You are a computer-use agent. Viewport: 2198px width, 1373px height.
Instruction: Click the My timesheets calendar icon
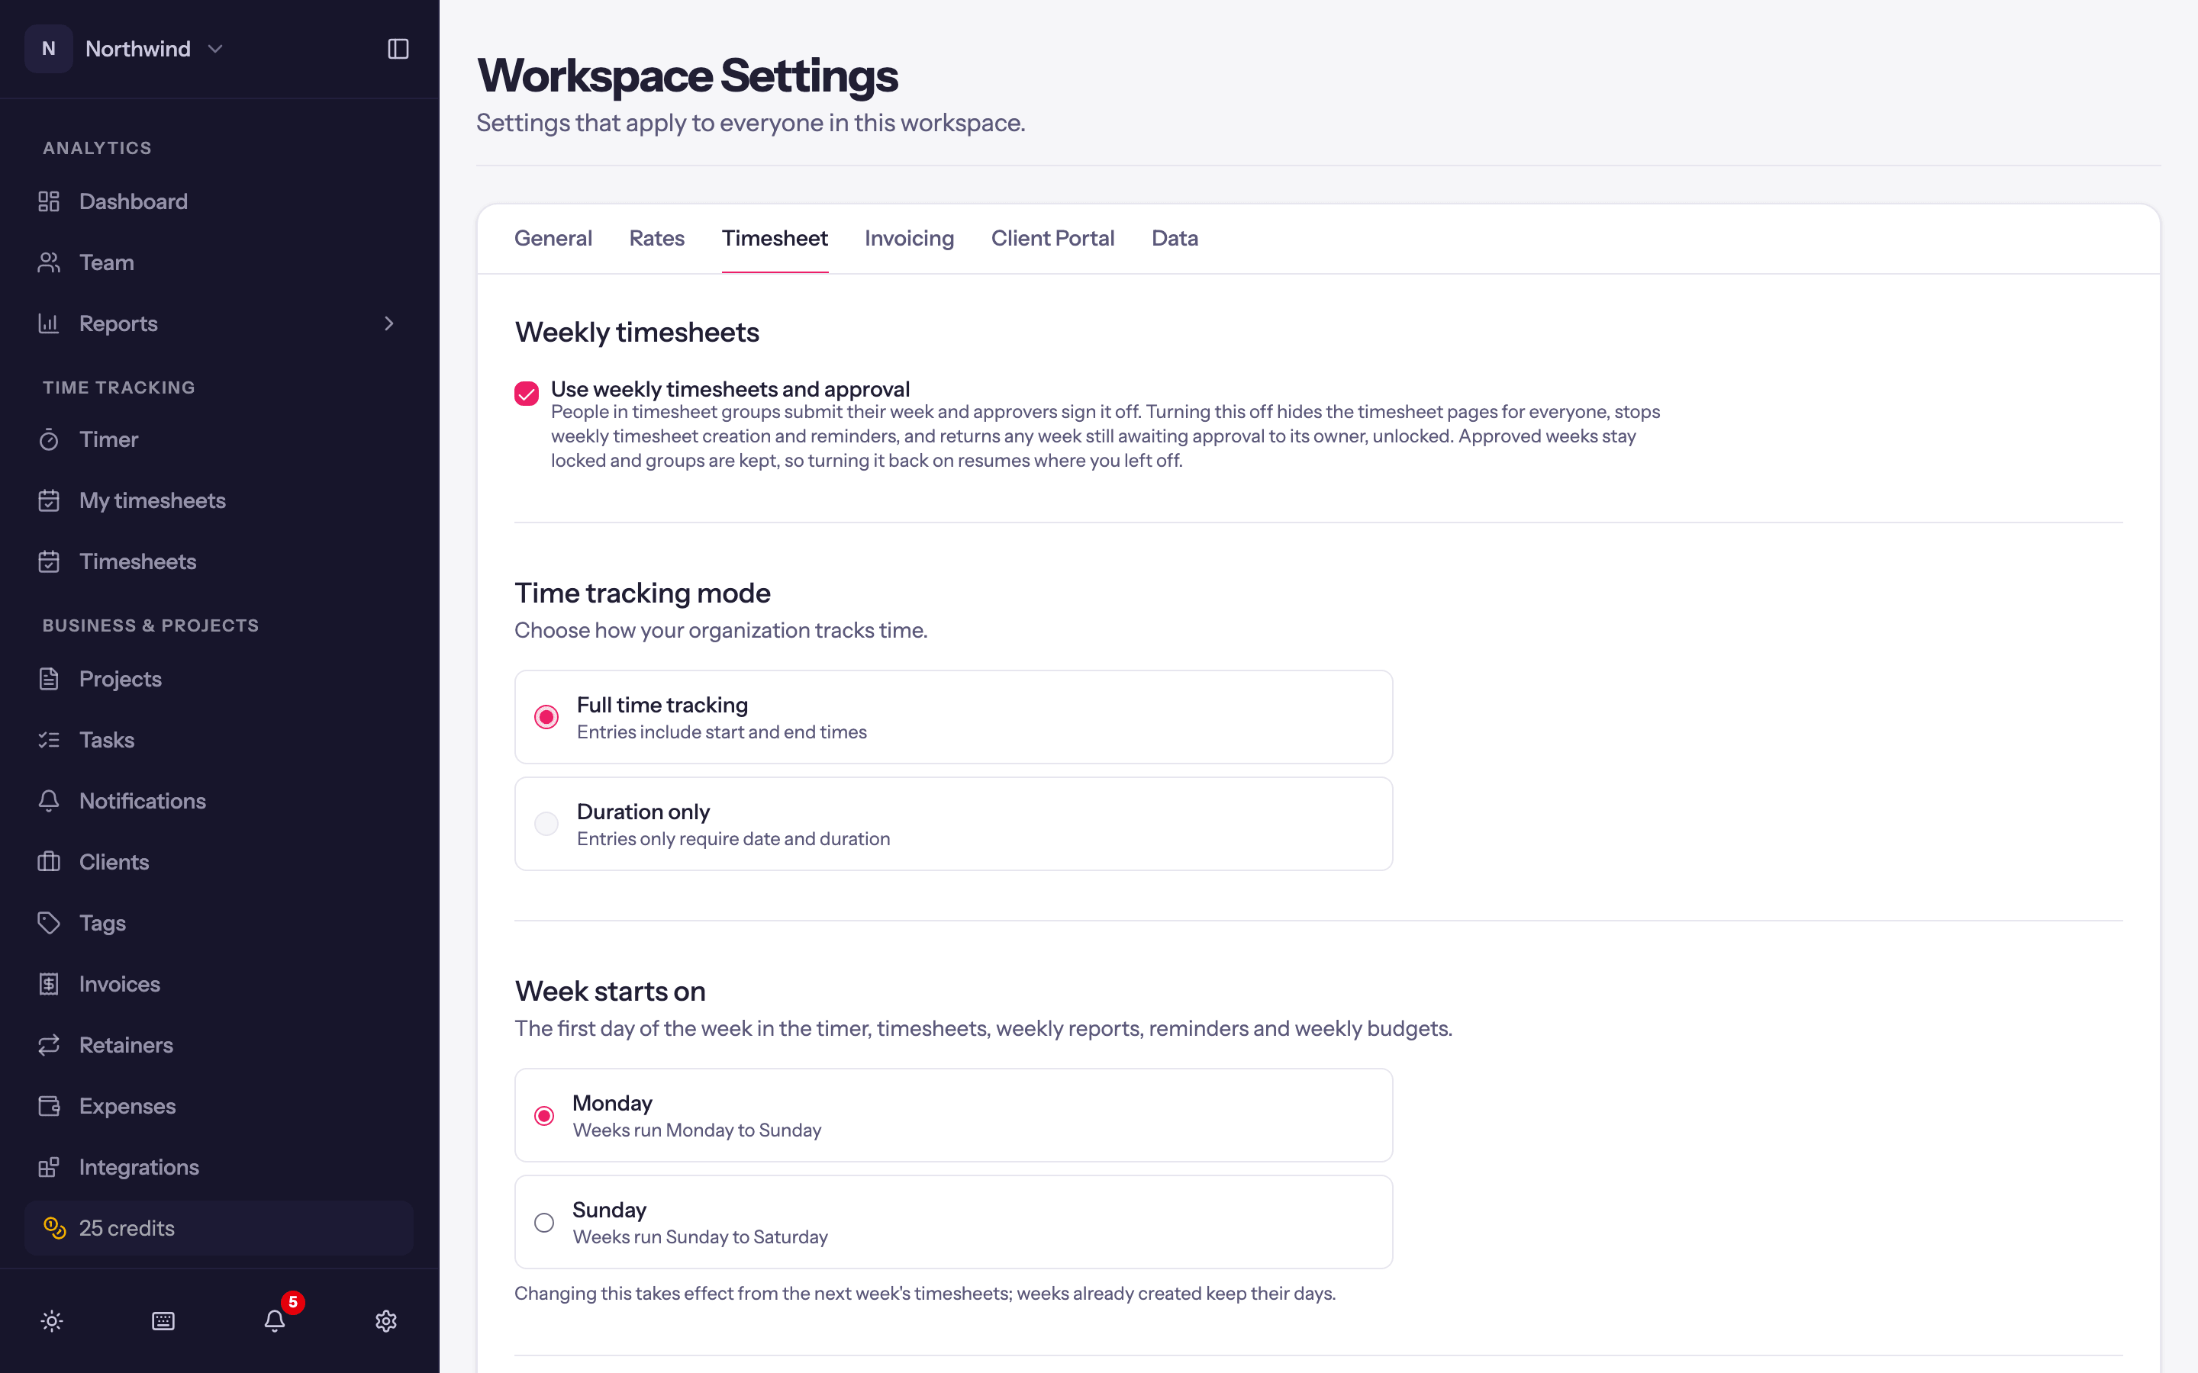(49, 500)
